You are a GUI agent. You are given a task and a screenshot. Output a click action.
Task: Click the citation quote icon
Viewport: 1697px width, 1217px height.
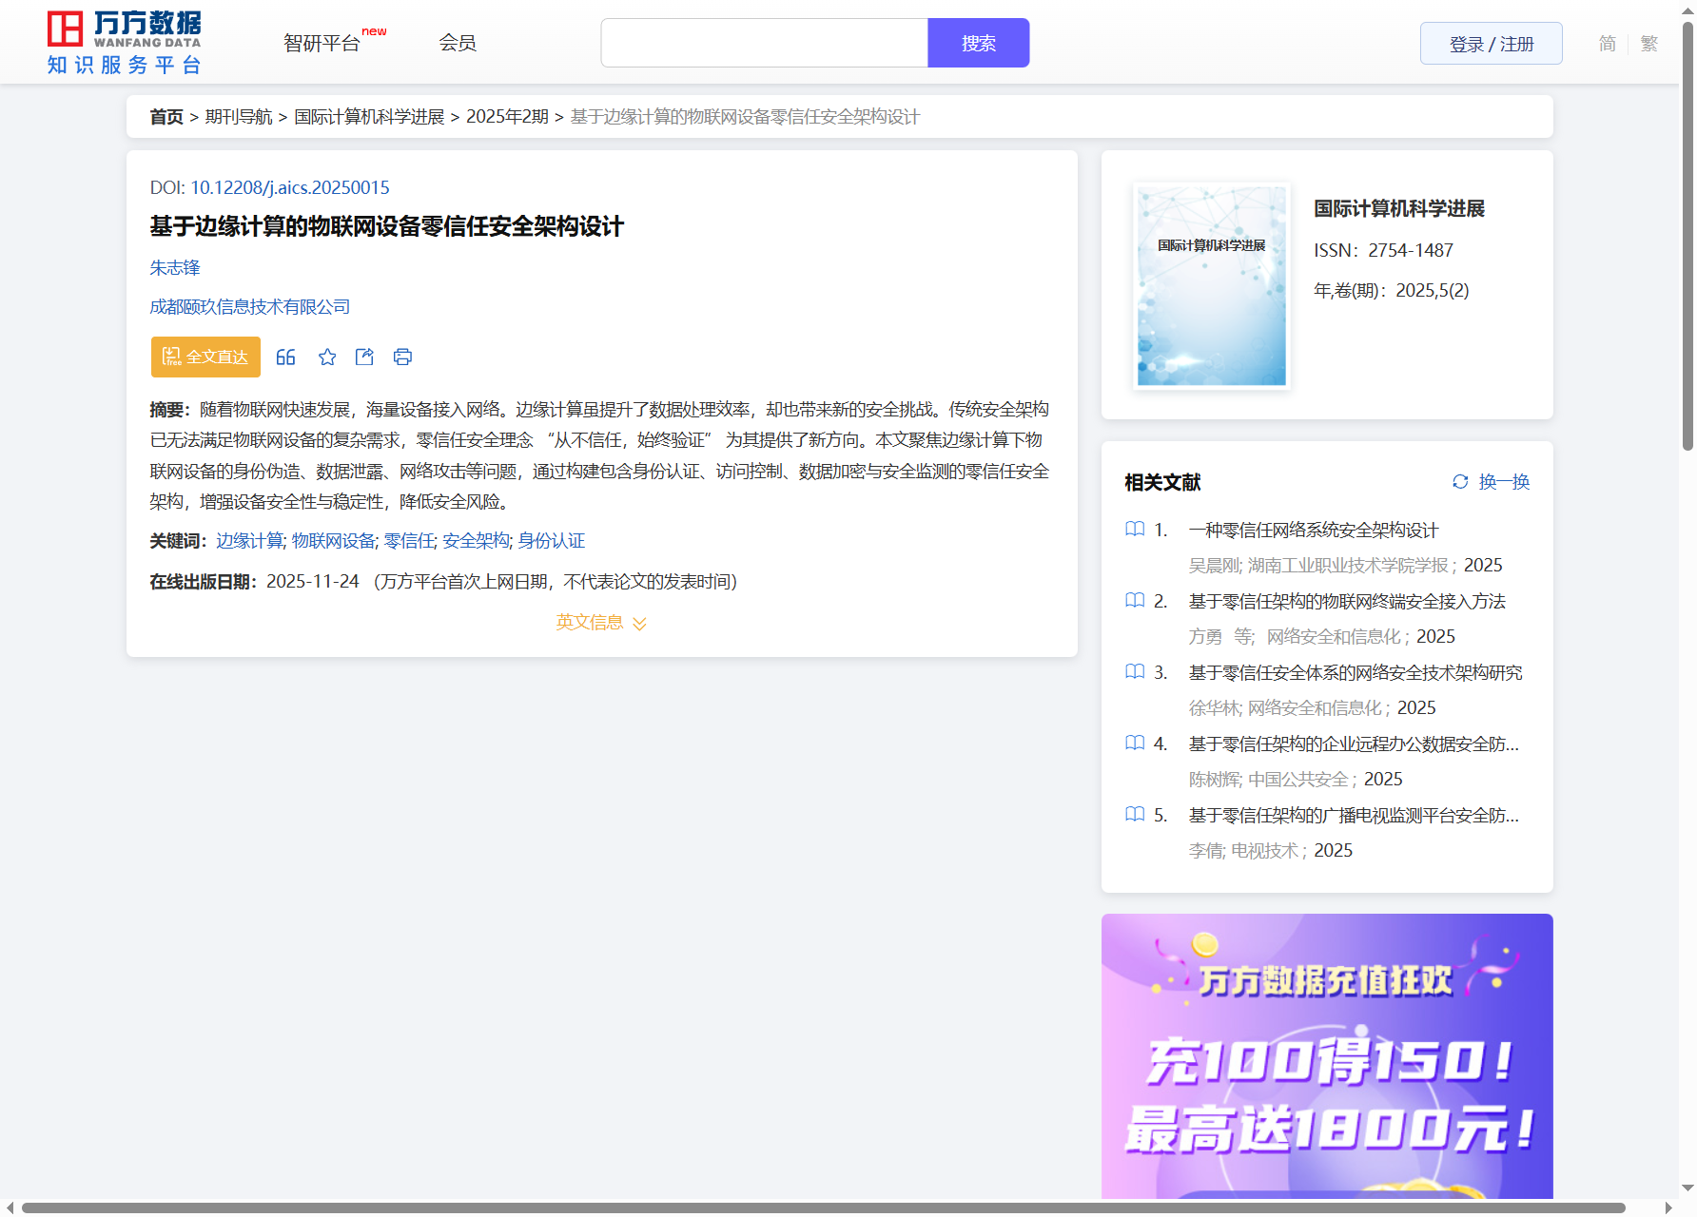coord(285,357)
